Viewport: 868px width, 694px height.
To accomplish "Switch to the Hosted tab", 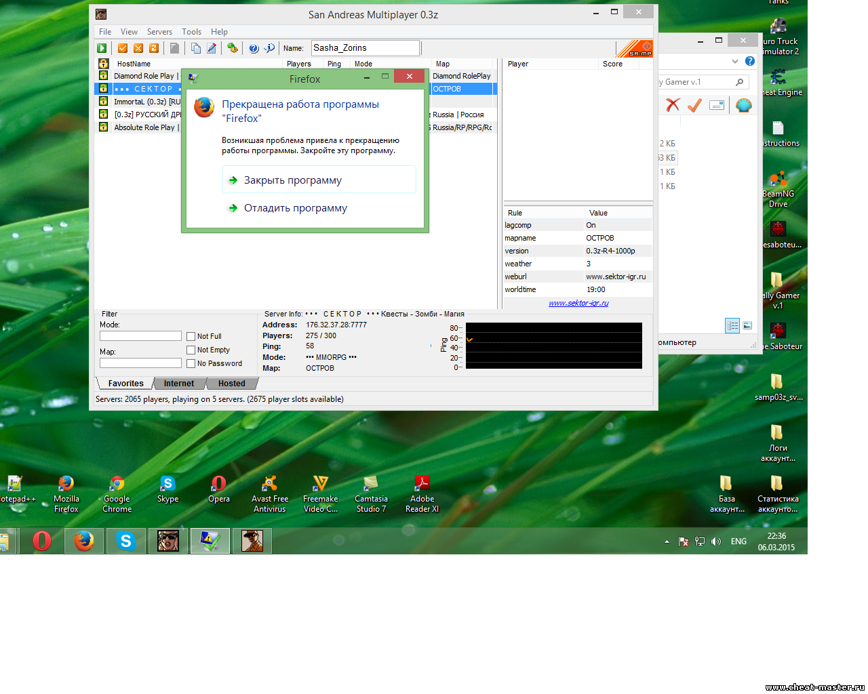I will (232, 384).
